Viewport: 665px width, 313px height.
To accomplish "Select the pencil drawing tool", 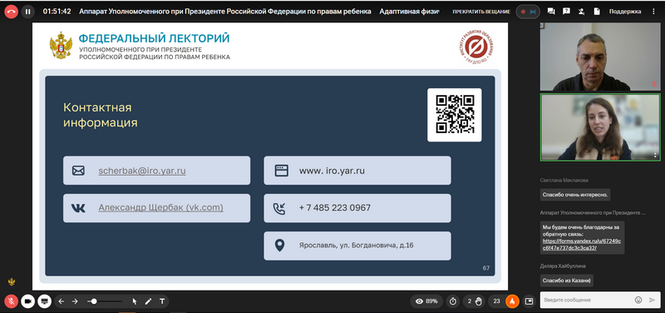I will [x=148, y=301].
